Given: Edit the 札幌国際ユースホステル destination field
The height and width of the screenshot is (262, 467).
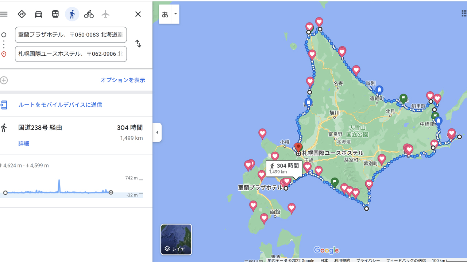Looking at the screenshot, I should coord(71,54).
